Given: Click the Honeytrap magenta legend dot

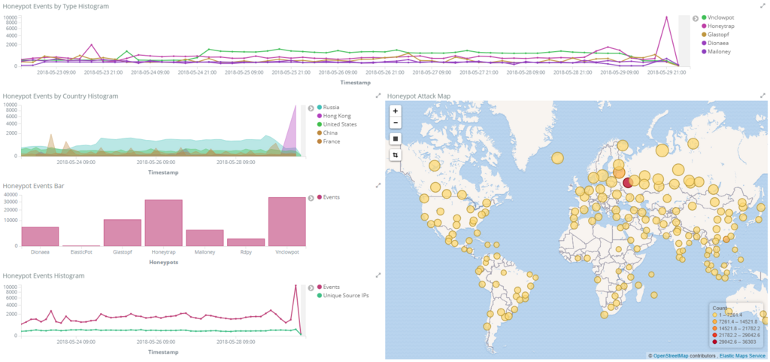Looking at the screenshot, I should tap(704, 26).
